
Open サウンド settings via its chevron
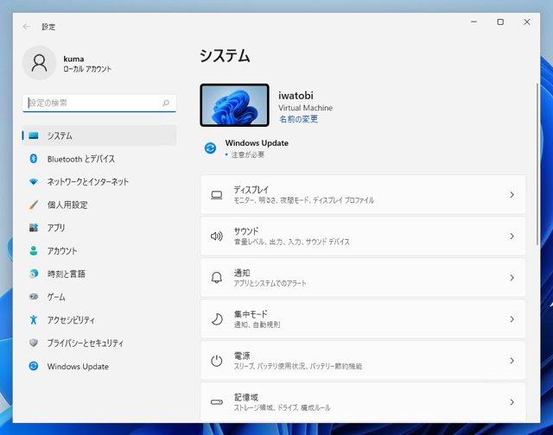pyautogui.click(x=512, y=236)
